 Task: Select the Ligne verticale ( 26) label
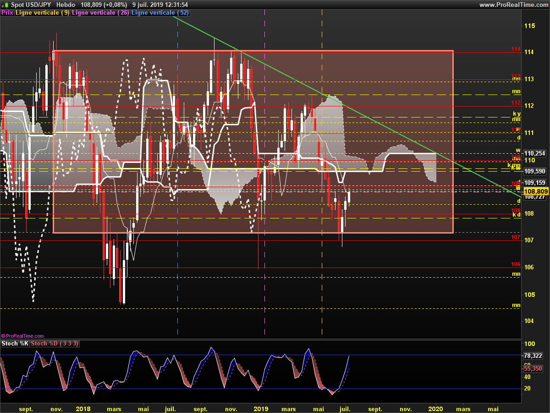coord(101,13)
